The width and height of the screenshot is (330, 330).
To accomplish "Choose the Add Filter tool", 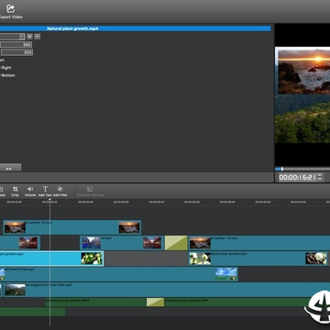I will pos(60,191).
